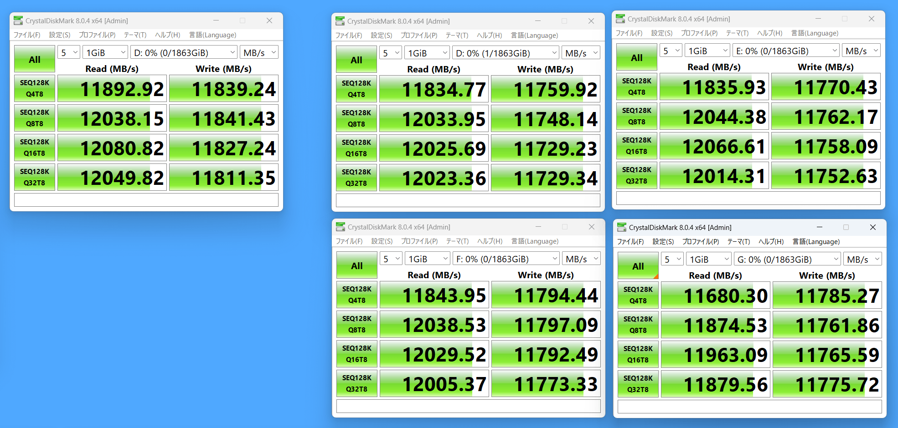Run SEQ128K Q32T8 test in D: (0/1863GiB) window

pyautogui.click(x=34, y=177)
